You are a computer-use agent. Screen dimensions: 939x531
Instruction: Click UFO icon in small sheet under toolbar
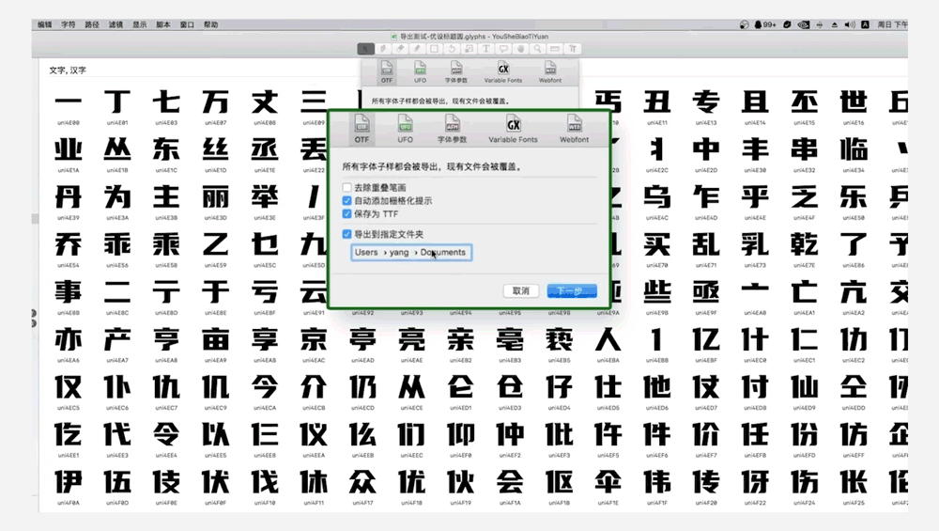[x=421, y=71]
